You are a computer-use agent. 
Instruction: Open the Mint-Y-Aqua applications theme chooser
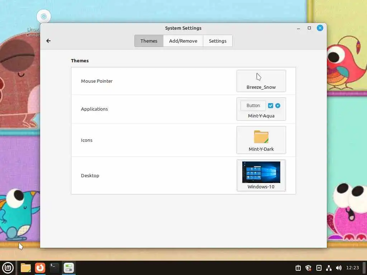[x=261, y=109]
